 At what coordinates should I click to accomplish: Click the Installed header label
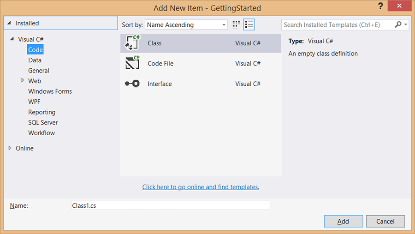[27, 23]
